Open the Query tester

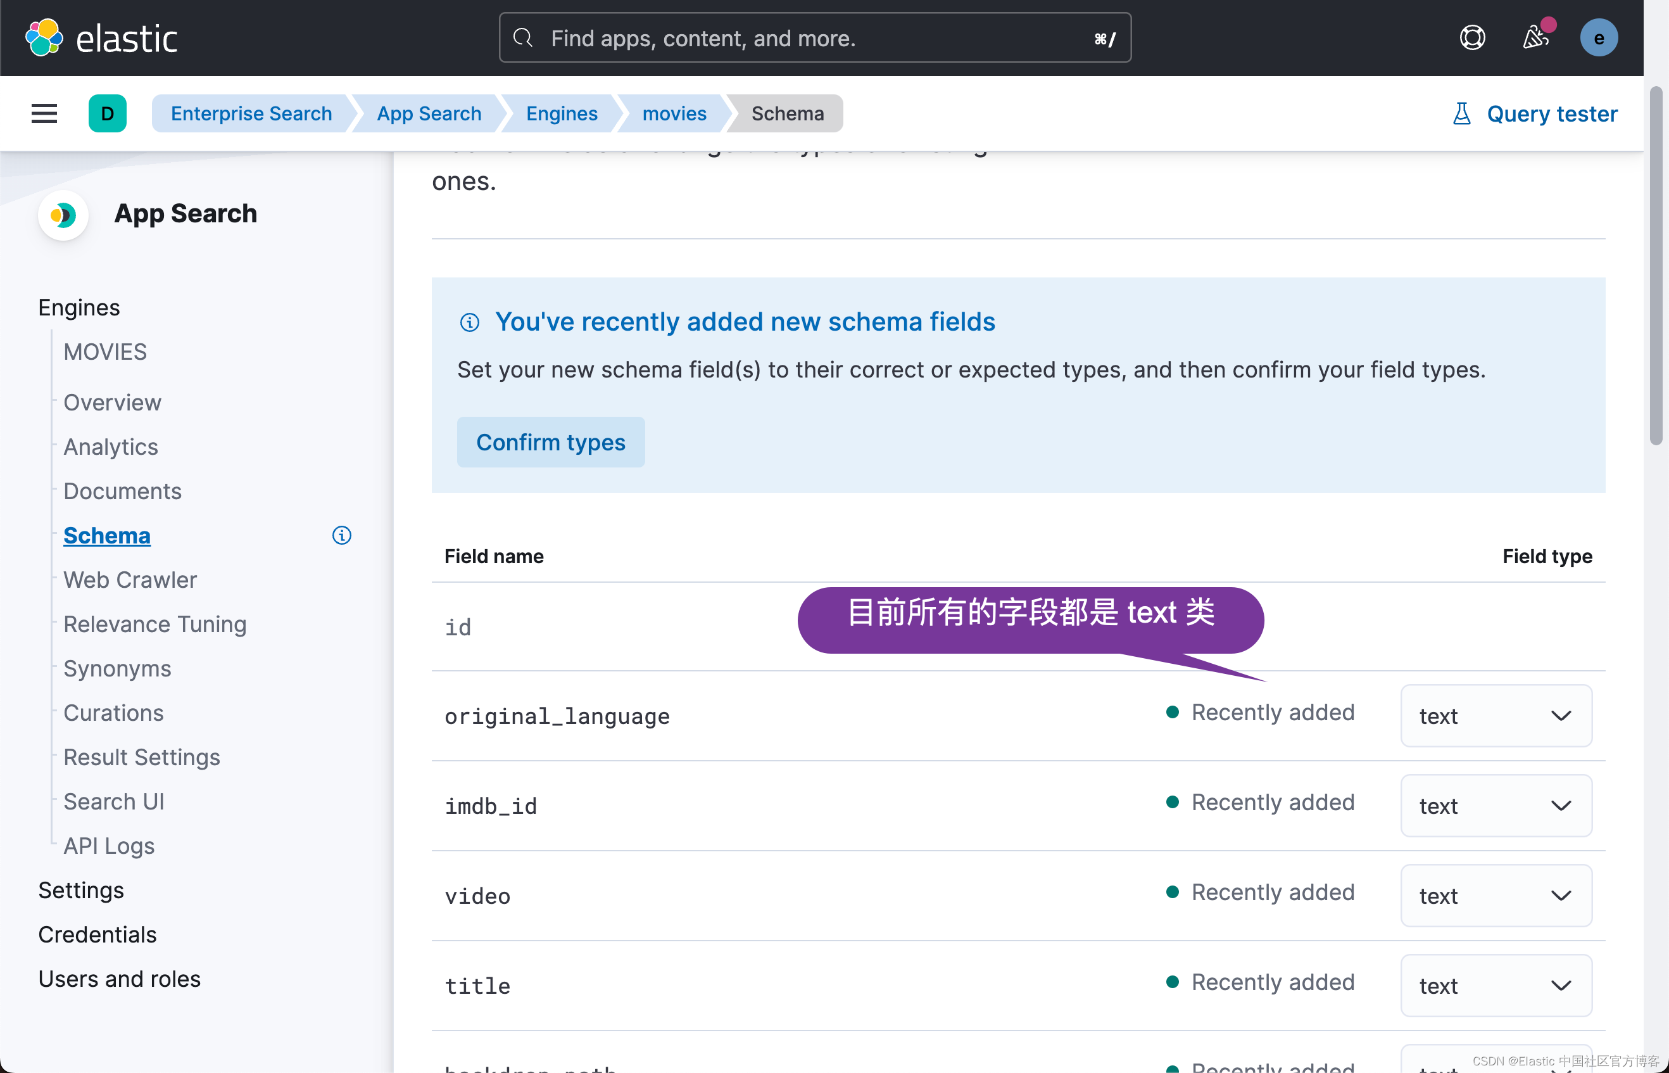(1535, 113)
